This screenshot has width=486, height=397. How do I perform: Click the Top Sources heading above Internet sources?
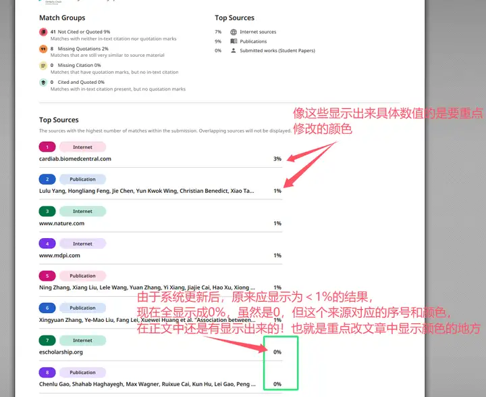(235, 18)
